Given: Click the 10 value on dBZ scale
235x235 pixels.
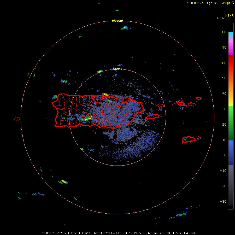Looking at the screenshot, I should (224, 140).
